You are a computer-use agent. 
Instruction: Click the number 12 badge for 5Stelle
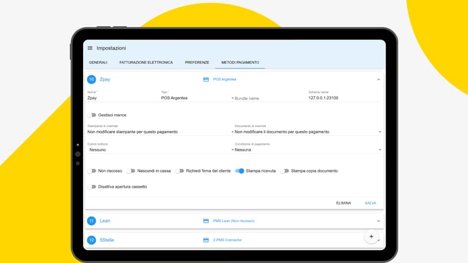[91, 240]
